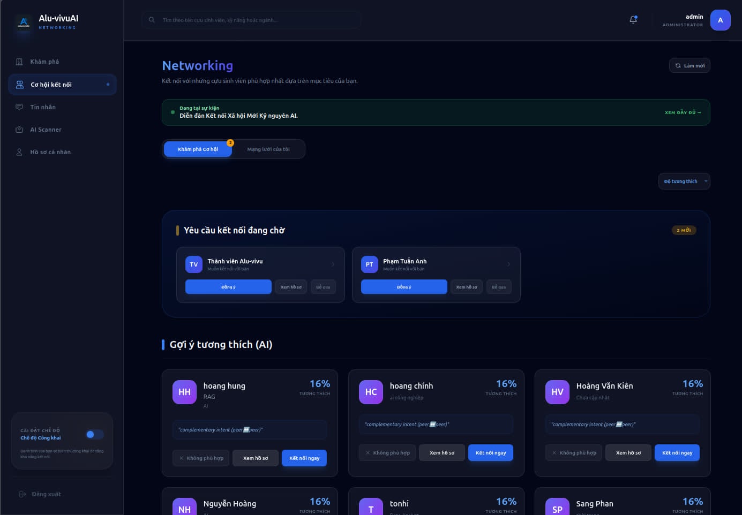Click the Khám phá sidebar icon
Viewport: 742px width, 515px height.
click(x=19, y=62)
